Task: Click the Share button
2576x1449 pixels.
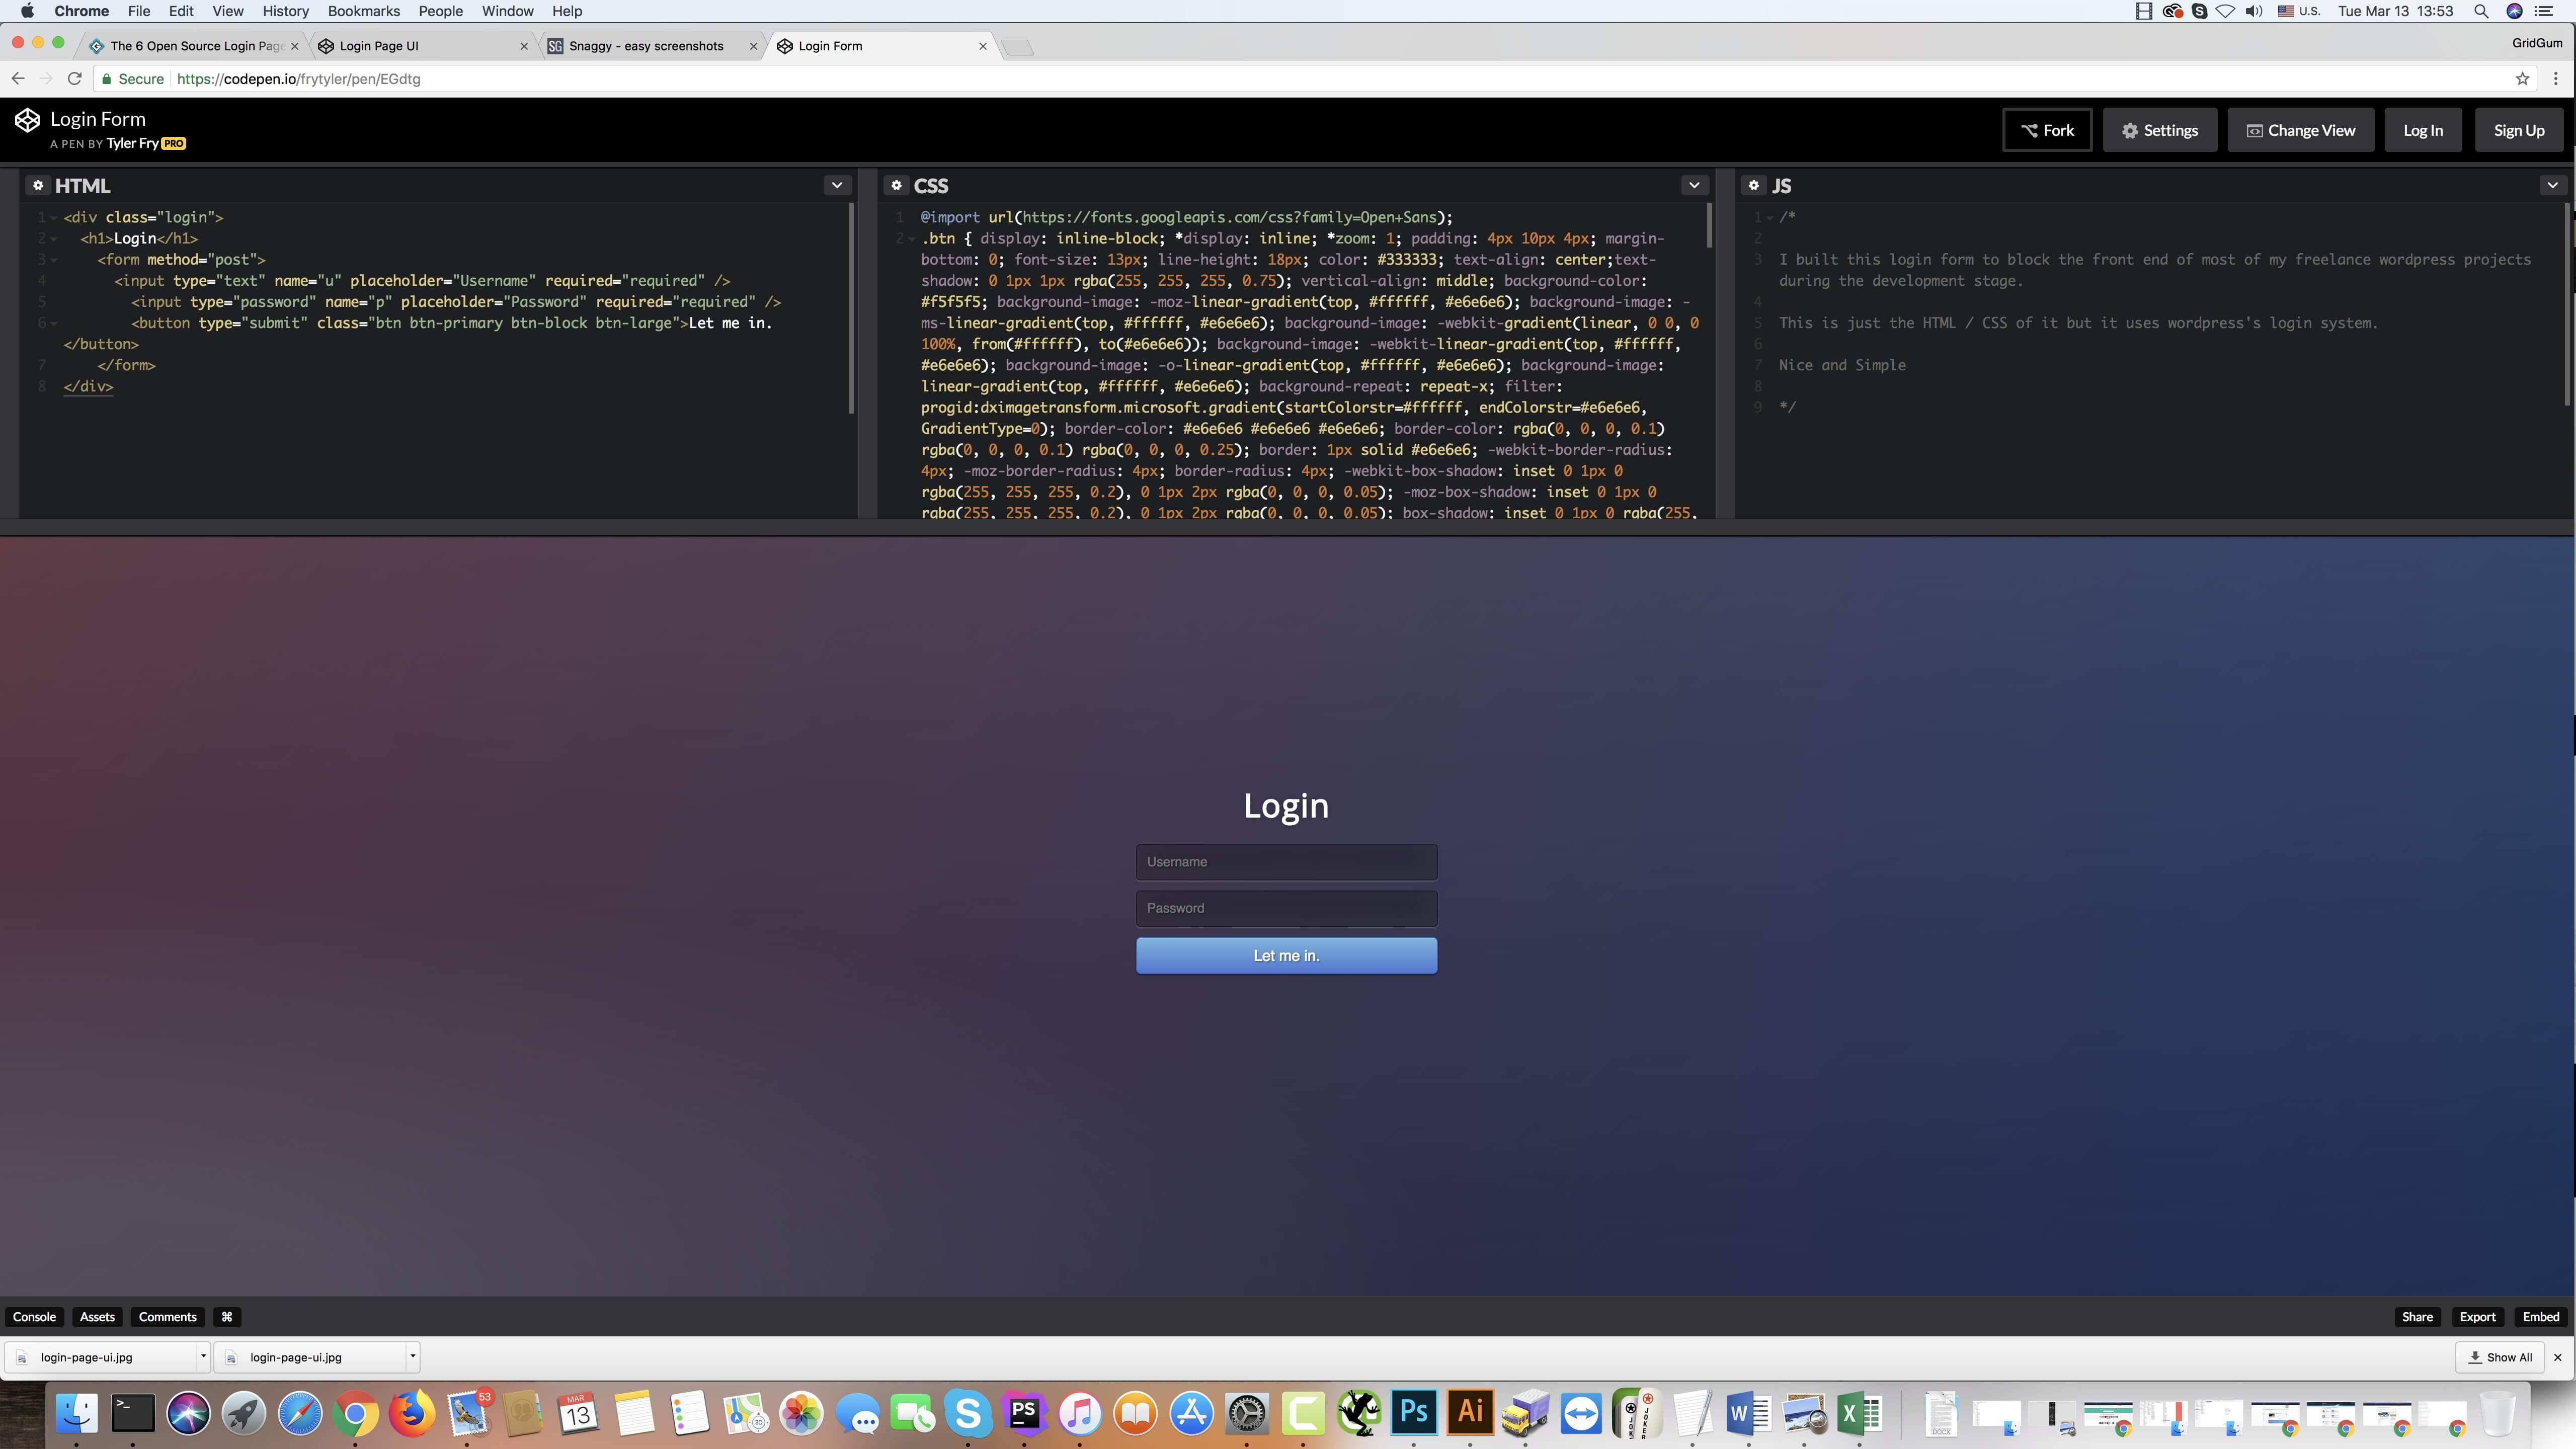Action: pyautogui.click(x=2417, y=1317)
